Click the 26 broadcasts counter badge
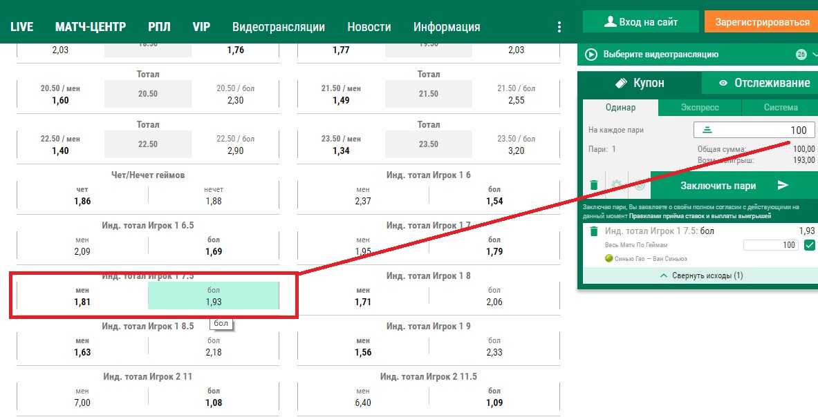Screen dimensions: 818x417 click(x=801, y=54)
